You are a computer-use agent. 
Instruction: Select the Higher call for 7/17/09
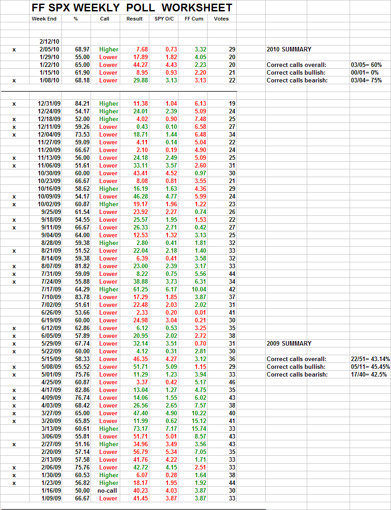[109, 289]
